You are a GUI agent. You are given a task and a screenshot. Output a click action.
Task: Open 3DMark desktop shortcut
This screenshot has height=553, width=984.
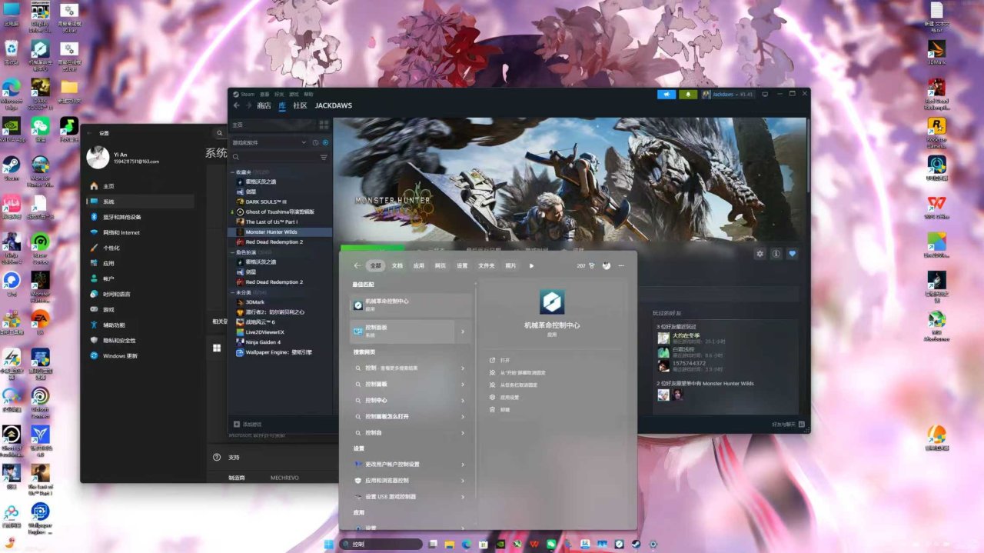pyautogui.click(x=936, y=52)
